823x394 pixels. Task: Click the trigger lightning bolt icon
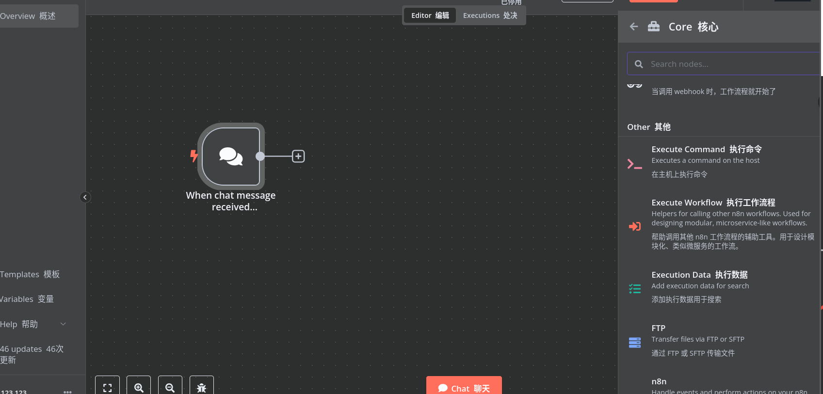click(194, 156)
